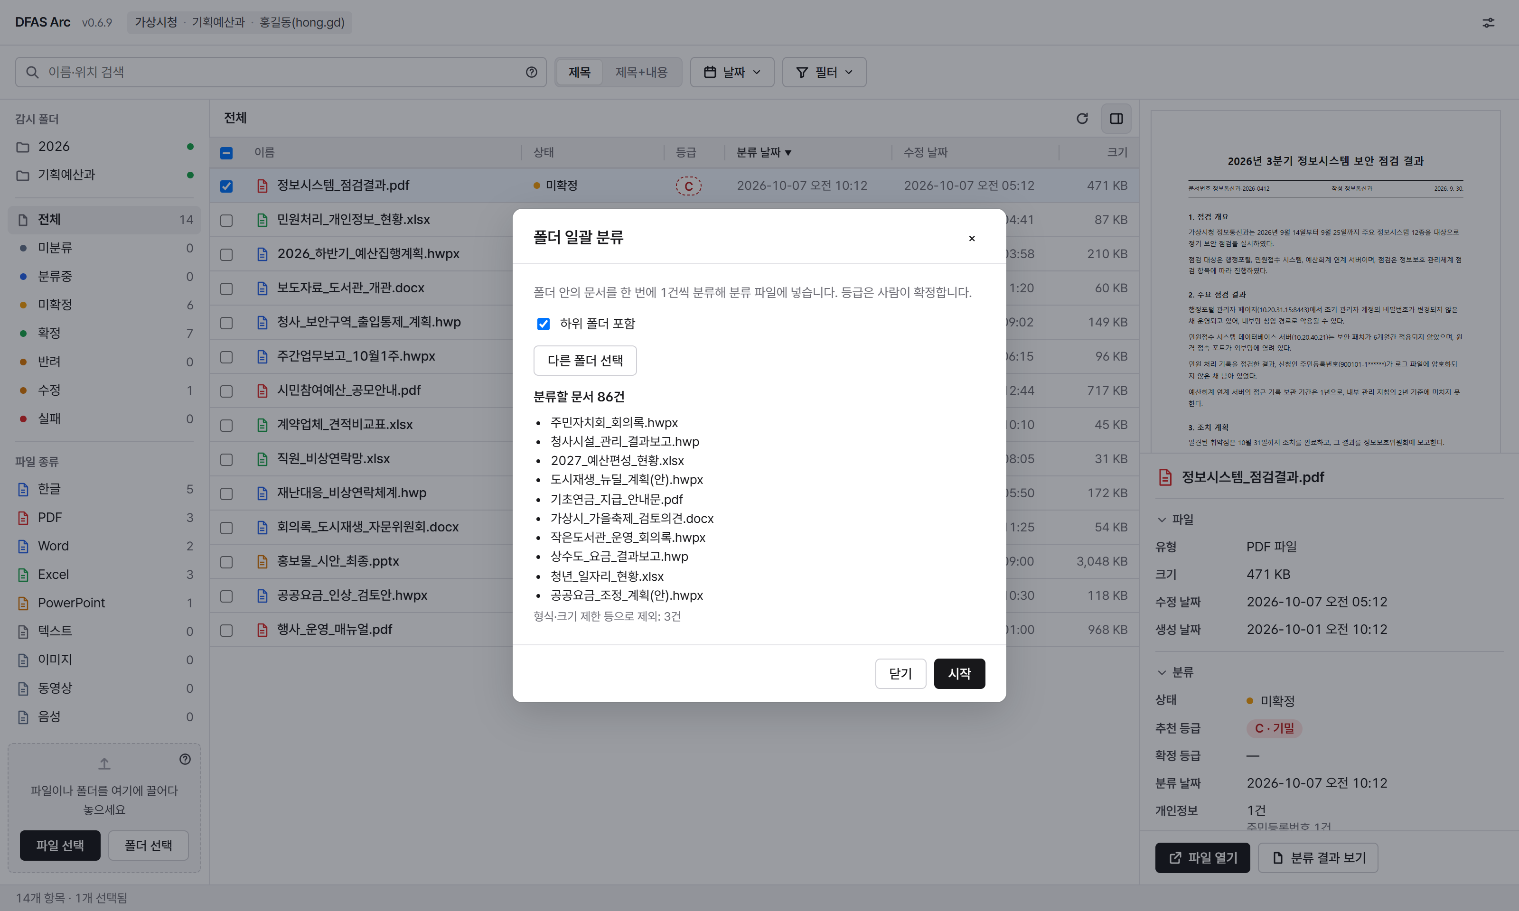Check the 보도자료_도서관_개관.docx row checkbox

[x=226, y=288]
